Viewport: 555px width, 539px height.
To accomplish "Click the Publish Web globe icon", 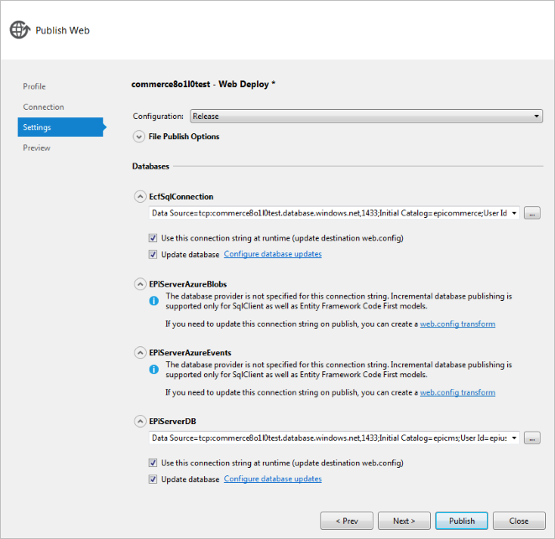I will click(19, 30).
